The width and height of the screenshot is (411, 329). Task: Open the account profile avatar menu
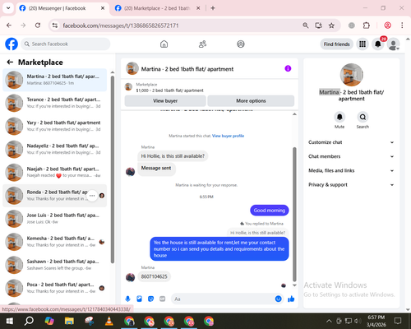click(x=393, y=44)
